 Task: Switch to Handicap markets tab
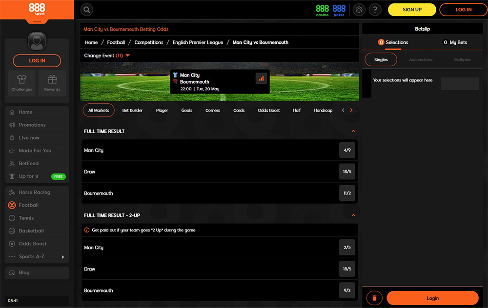pyautogui.click(x=323, y=110)
